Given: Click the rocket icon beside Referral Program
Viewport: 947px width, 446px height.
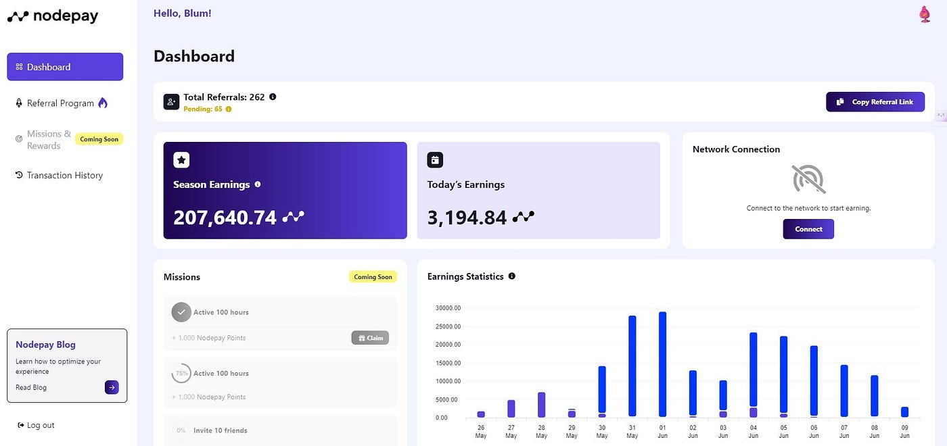Looking at the screenshot, I should (18, 103).
